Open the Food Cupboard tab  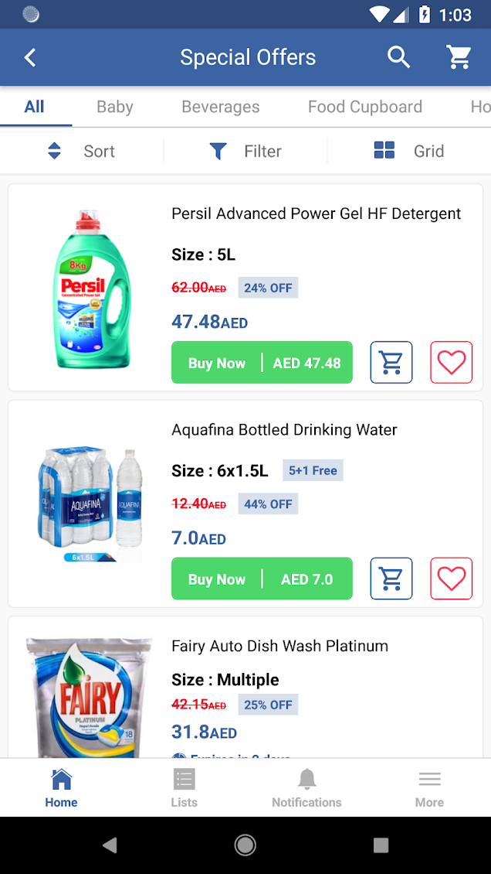[365, 107]
